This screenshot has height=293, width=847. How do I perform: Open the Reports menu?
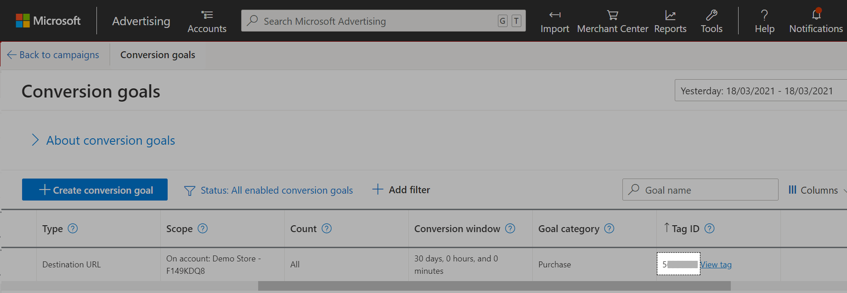pyautogui.click(x=670, y=22)
